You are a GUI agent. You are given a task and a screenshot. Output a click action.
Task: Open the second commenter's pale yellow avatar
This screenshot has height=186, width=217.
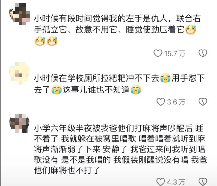click(19, 73)
